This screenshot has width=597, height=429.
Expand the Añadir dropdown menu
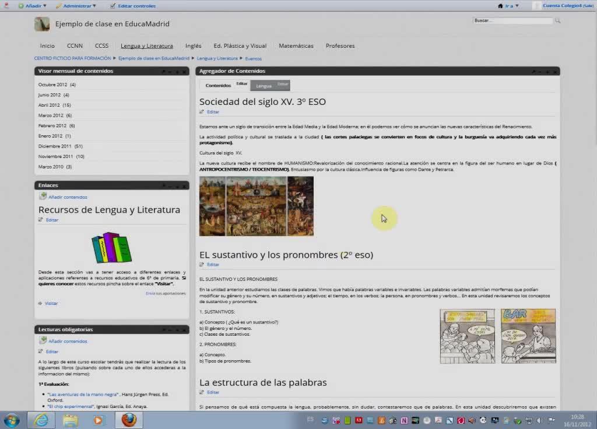[32, 6]
